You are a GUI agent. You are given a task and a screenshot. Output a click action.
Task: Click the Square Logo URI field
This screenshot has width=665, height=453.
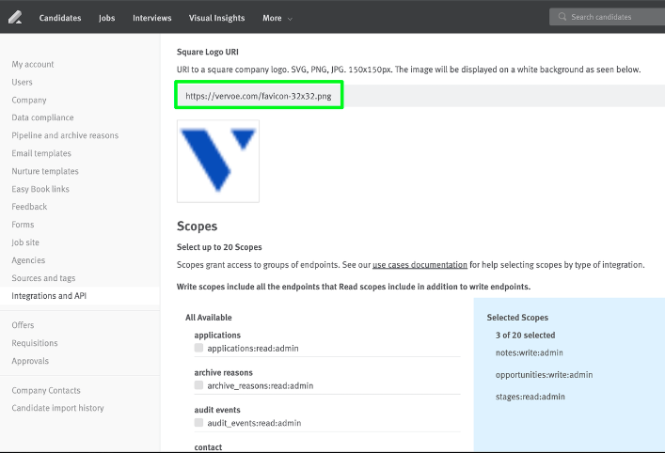coord(420,96)
